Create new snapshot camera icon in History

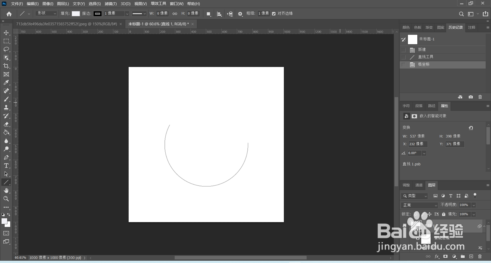[471, 97]
